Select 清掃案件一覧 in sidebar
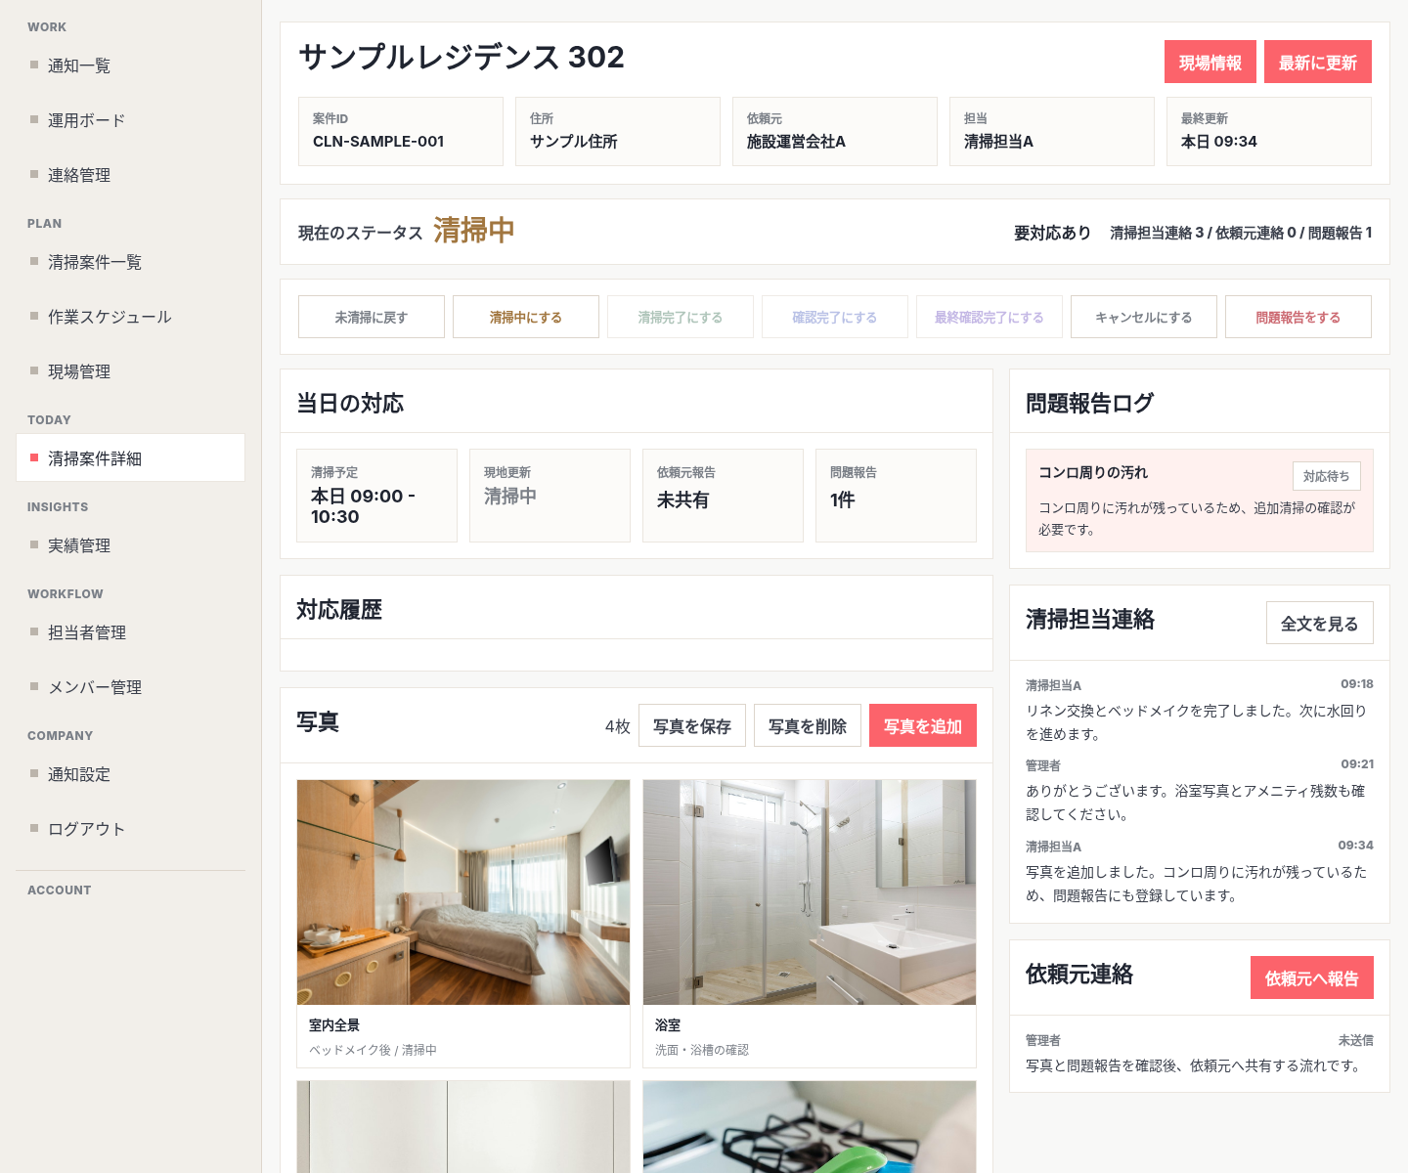Image resolution: width=1408 pixels, height=1173 pixels. (x=130, y=262)
